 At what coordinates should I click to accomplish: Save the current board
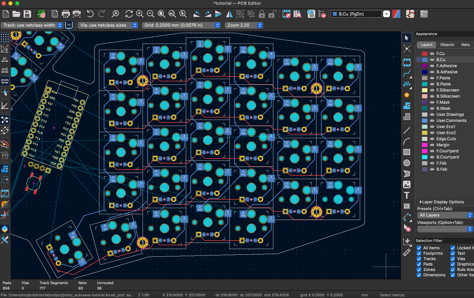coord(27,14)
